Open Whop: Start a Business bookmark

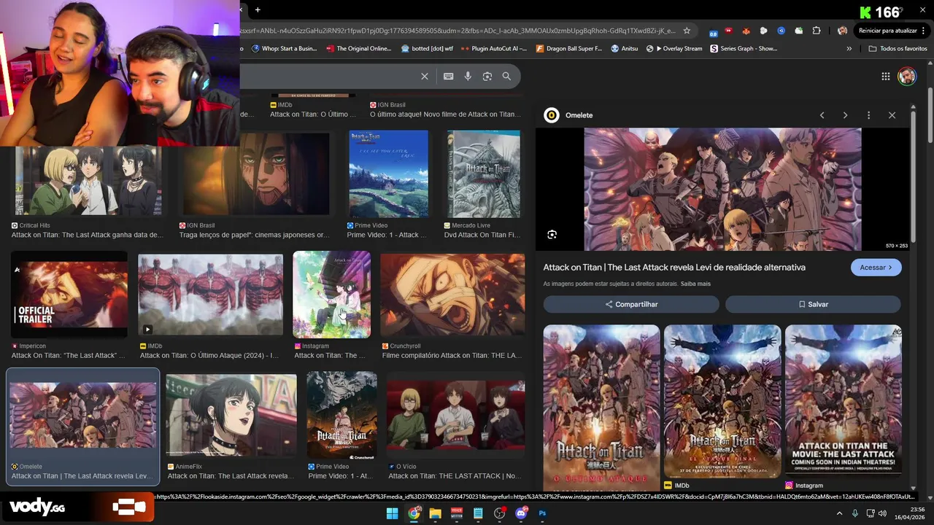point(285,49)
